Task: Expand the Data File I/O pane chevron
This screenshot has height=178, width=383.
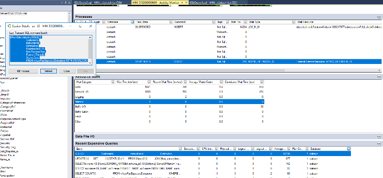Action: click(379, 136)
